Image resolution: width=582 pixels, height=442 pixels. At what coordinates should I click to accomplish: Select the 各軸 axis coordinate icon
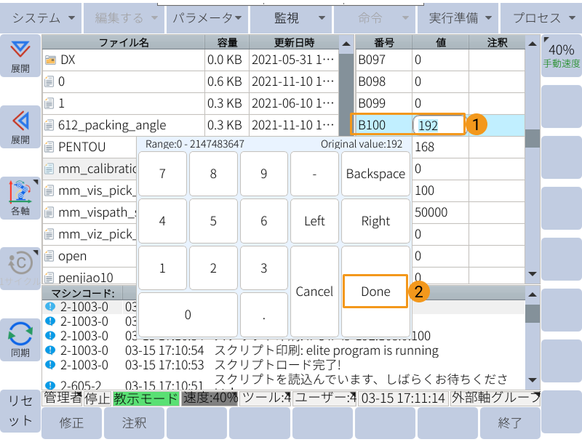coord(20,192)
